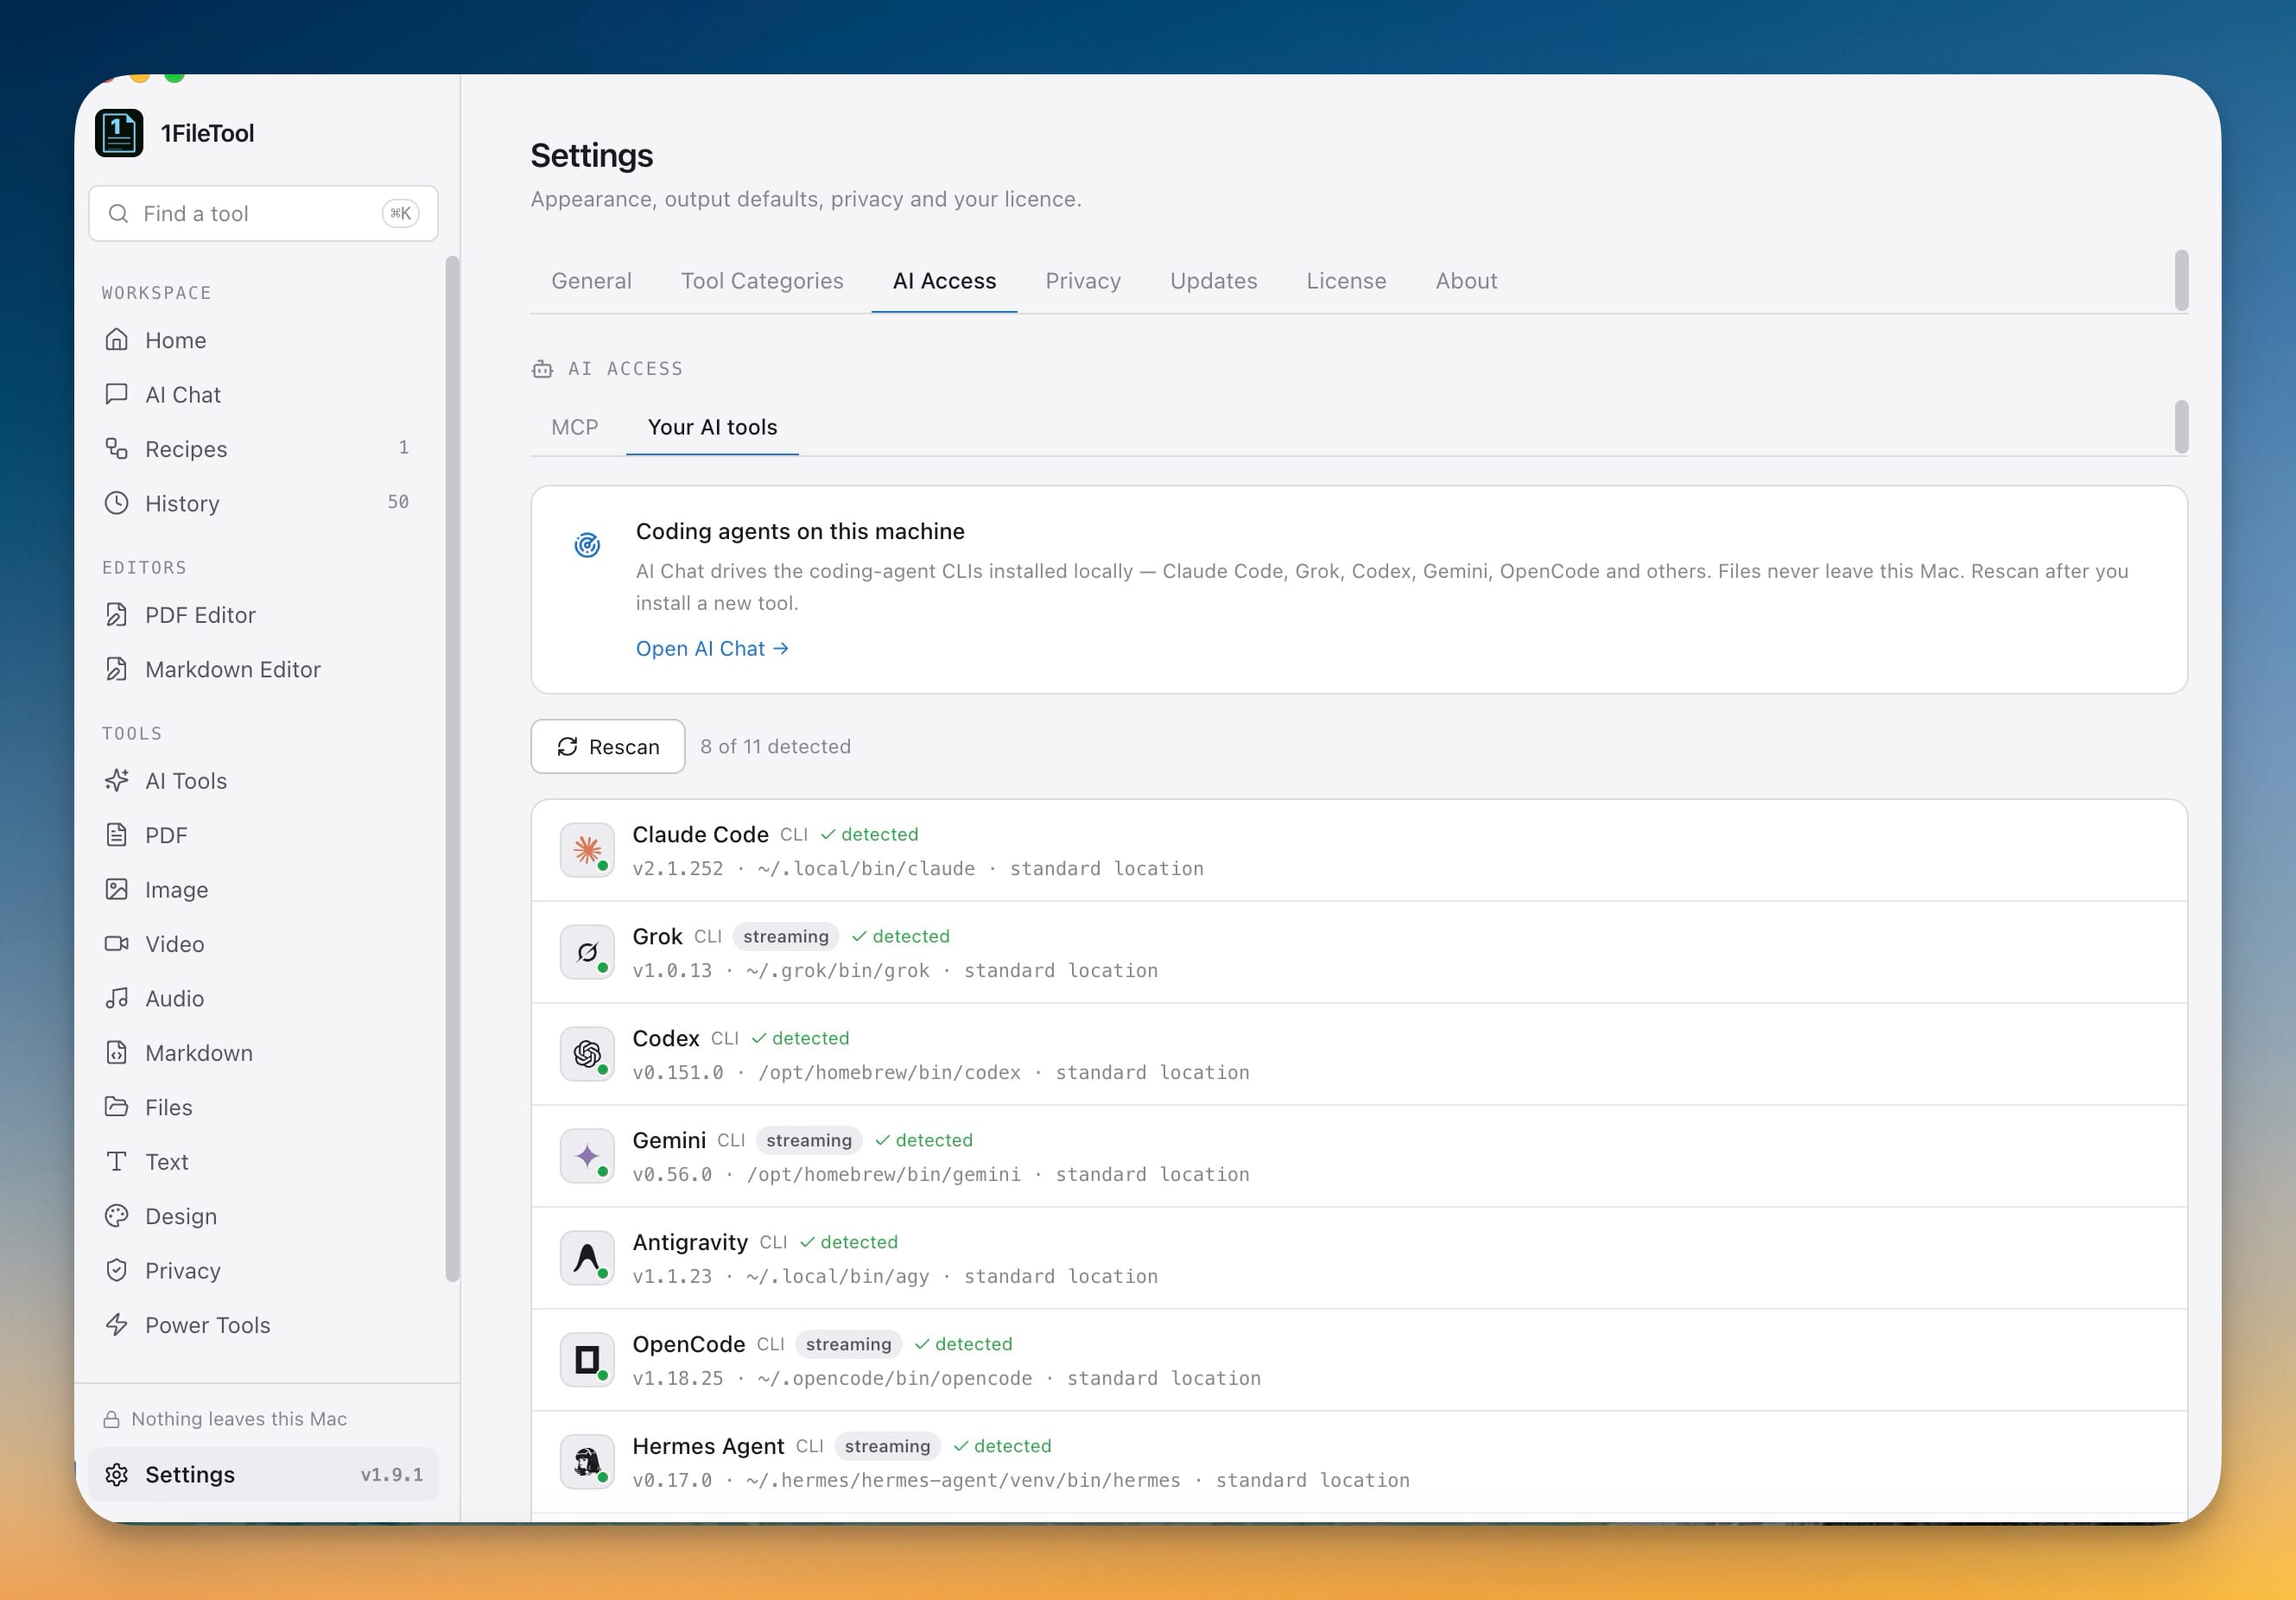Viewport: 2296px width, 1600px height.
Task: Click the path ~/.local/bin/claude
Action: (x=866, y=869)
